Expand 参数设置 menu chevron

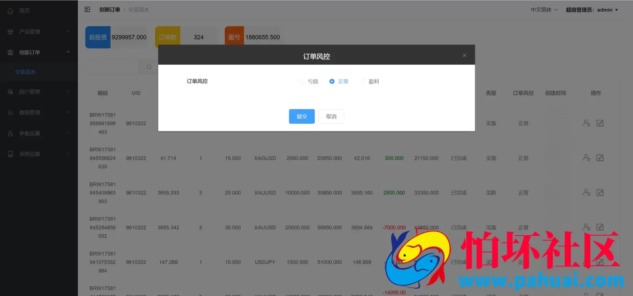(x=68, y=133)
